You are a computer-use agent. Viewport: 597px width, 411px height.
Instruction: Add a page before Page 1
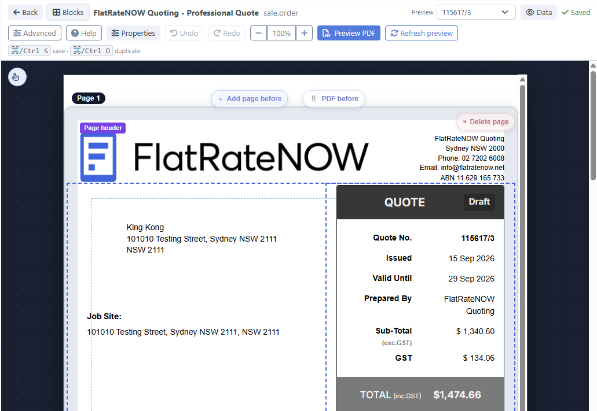250,99
